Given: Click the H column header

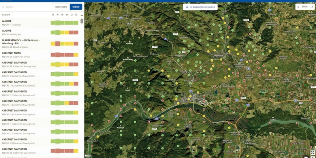Looking at the screenshot, I should pyautogui.click(x=57, y=15).
